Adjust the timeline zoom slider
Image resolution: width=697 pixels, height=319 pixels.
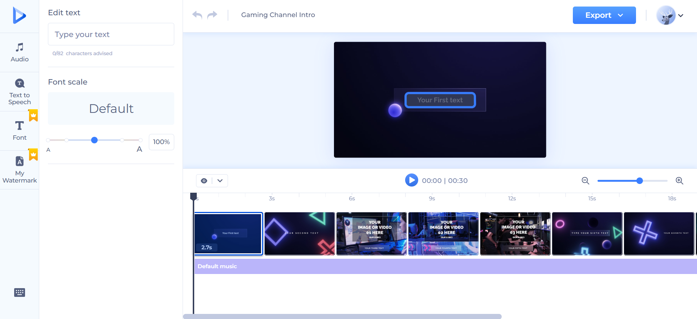pyautogui.click(x=640, y=181)
